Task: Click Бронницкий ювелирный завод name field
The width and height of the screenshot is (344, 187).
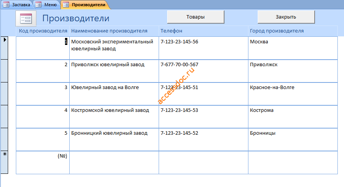Action: tap(114, 139)
